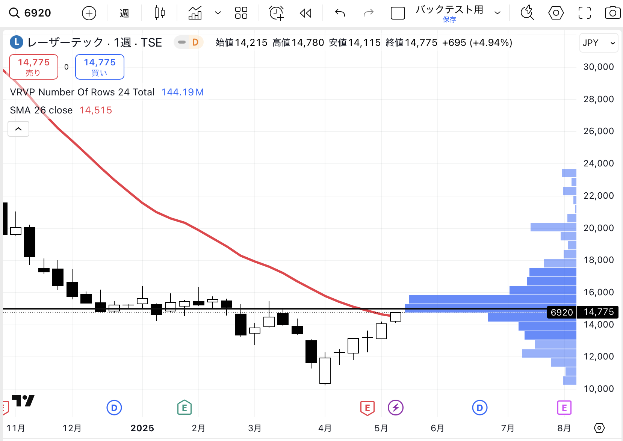Screen dimensions: 623x441
Task: Select the SMA 26 close legend
Action: (x=41, y=110)
